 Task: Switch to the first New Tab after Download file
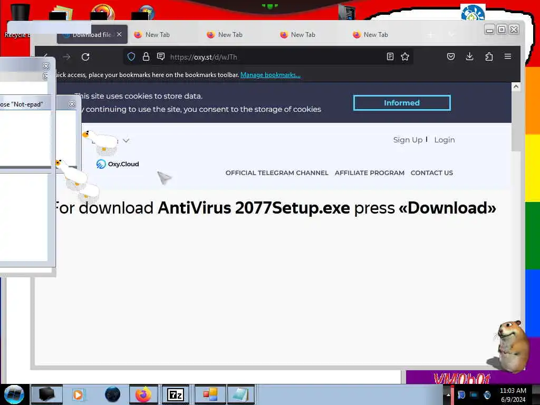pyautogui.click(x=157, y=34)
